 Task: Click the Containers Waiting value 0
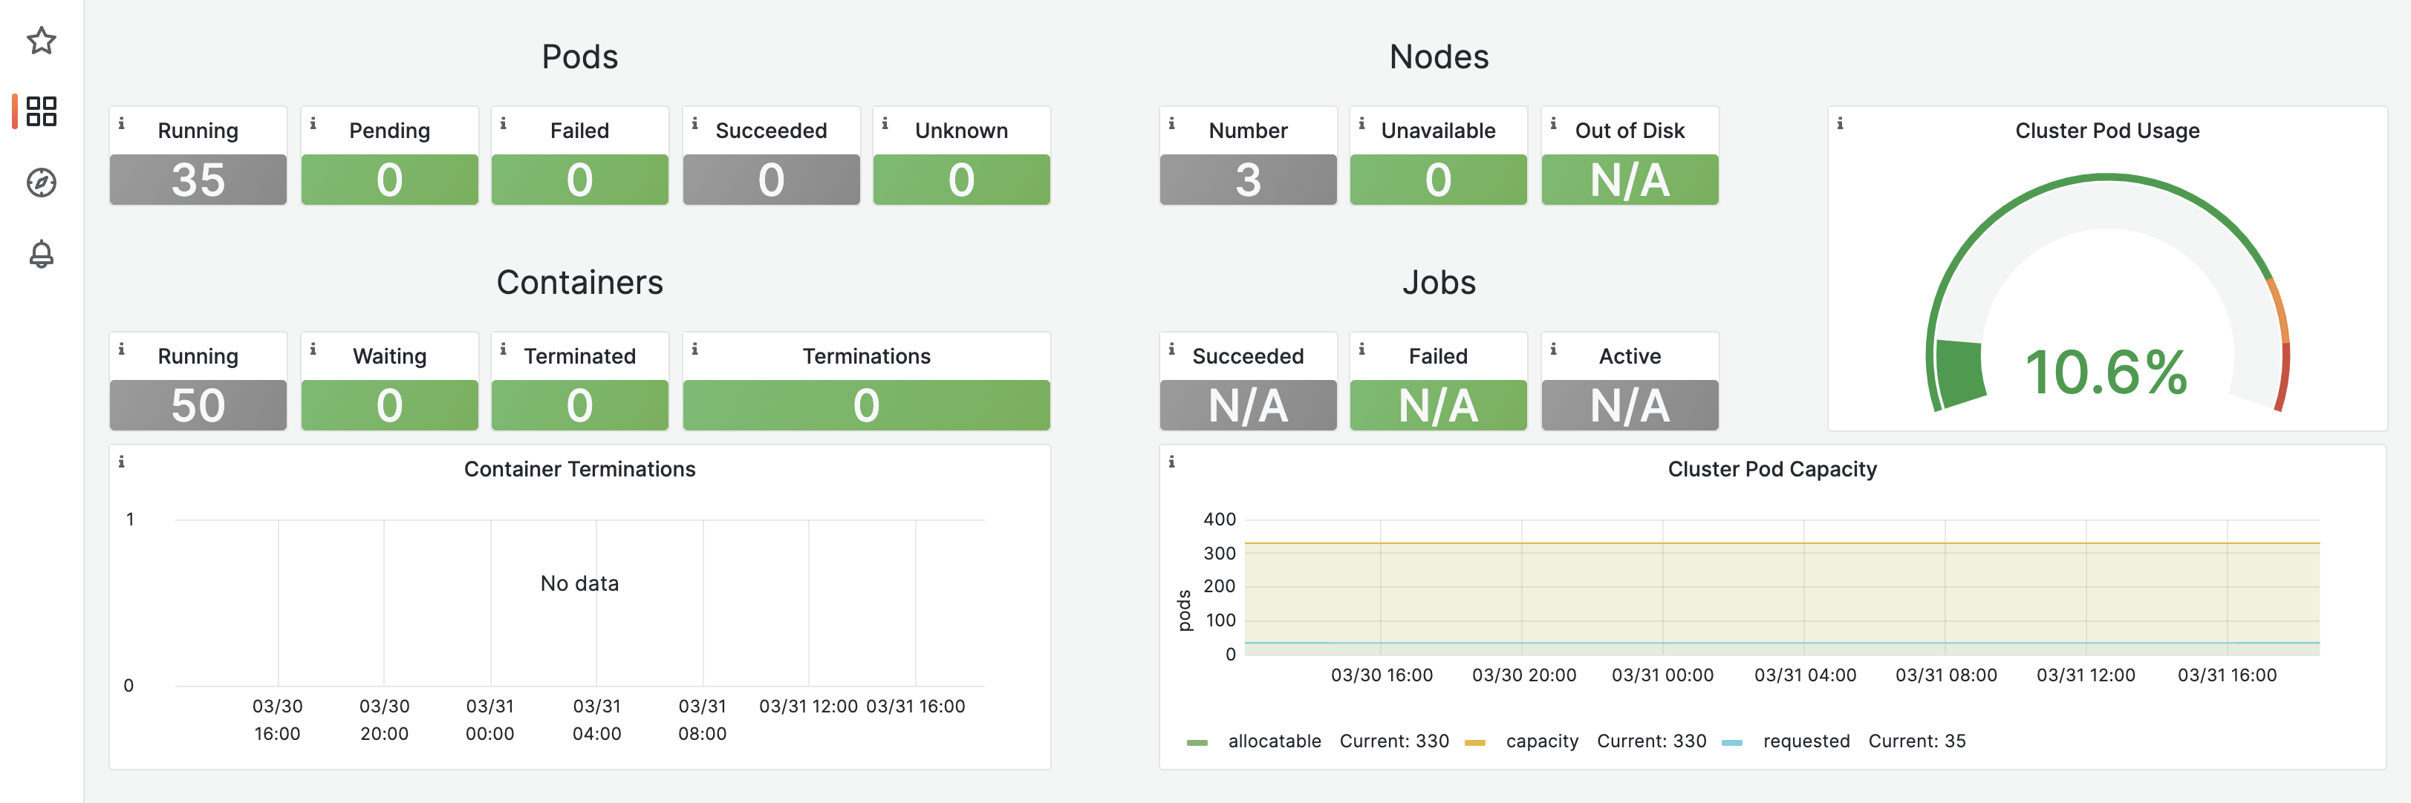(389, 404)
